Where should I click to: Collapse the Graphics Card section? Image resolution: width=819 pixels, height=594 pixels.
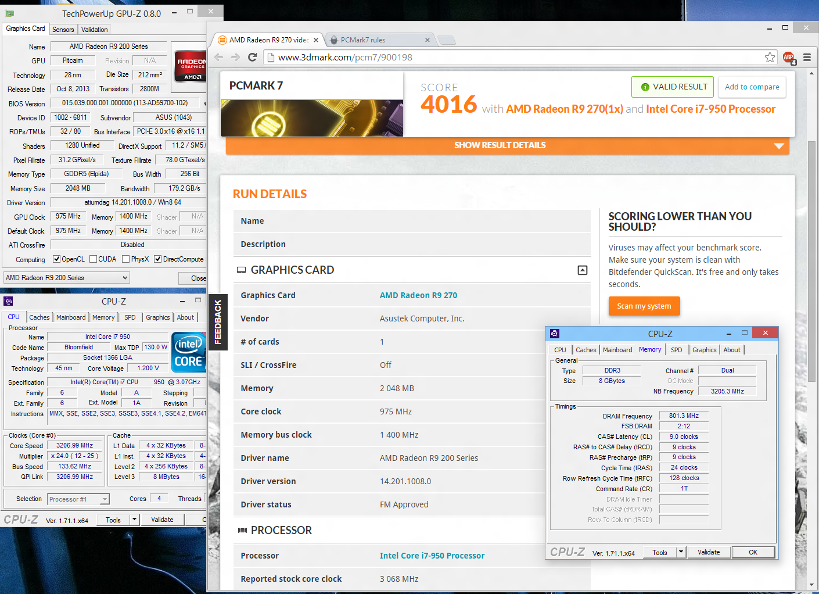pyautogui.click(x=583, y=270)
